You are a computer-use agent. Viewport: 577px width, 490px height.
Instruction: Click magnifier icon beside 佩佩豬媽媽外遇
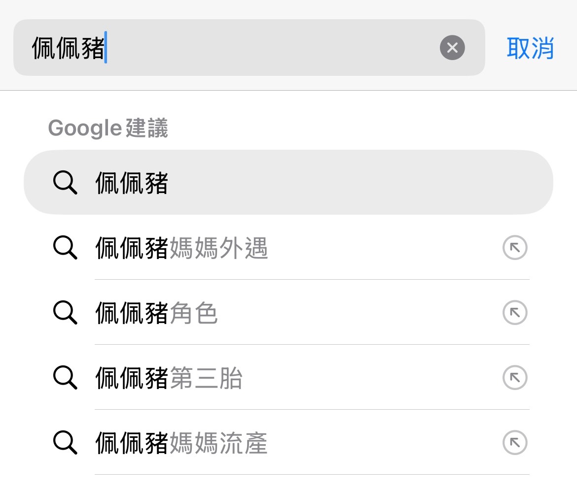(65, 247)
